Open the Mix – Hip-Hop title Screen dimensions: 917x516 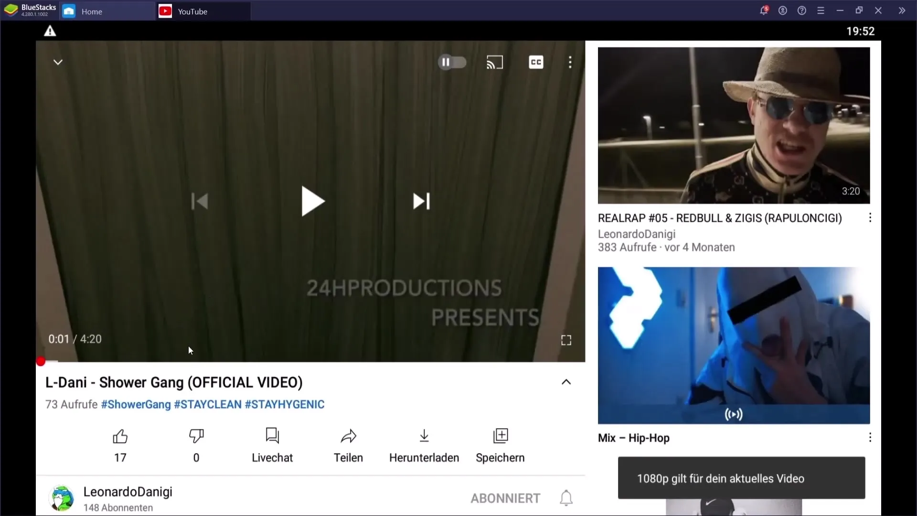pyautogui.click(x=634, y=438)
